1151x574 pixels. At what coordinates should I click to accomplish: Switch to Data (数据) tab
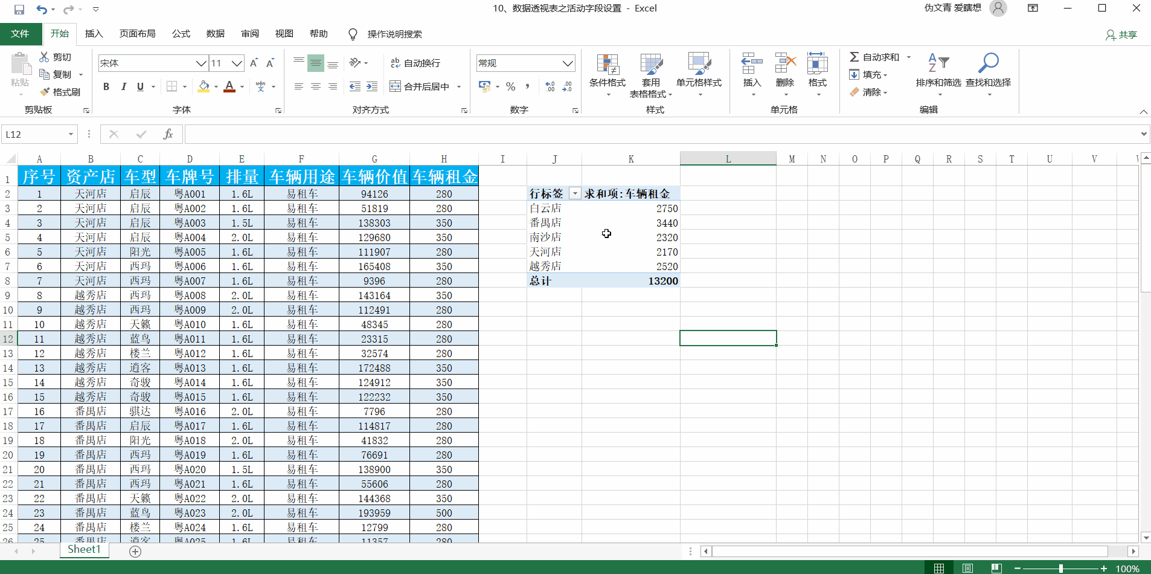pyautogui.click(x=216, y=34)
